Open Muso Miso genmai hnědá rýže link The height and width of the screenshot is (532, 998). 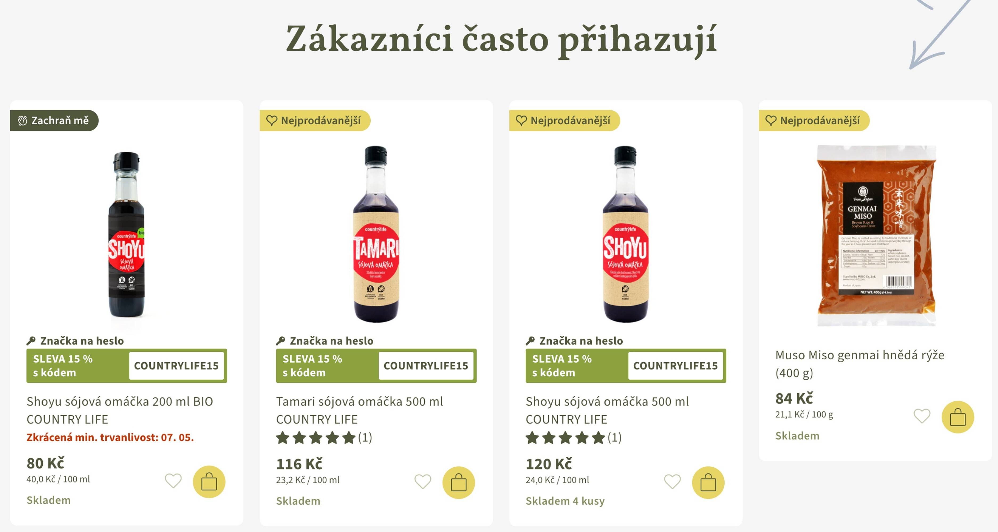tap(859, 364)
